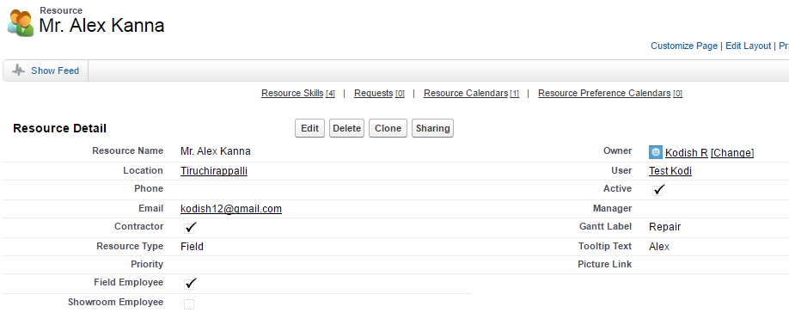The height and width of the screenshot is (325, 789).
Task: Toggle the Contractor checkbox
Action: click(x=190, y=228)
